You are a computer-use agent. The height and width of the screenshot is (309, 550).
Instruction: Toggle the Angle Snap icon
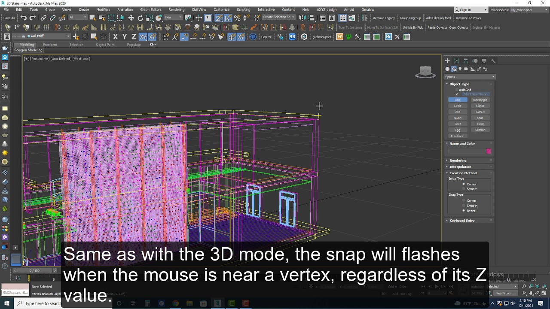228,18
